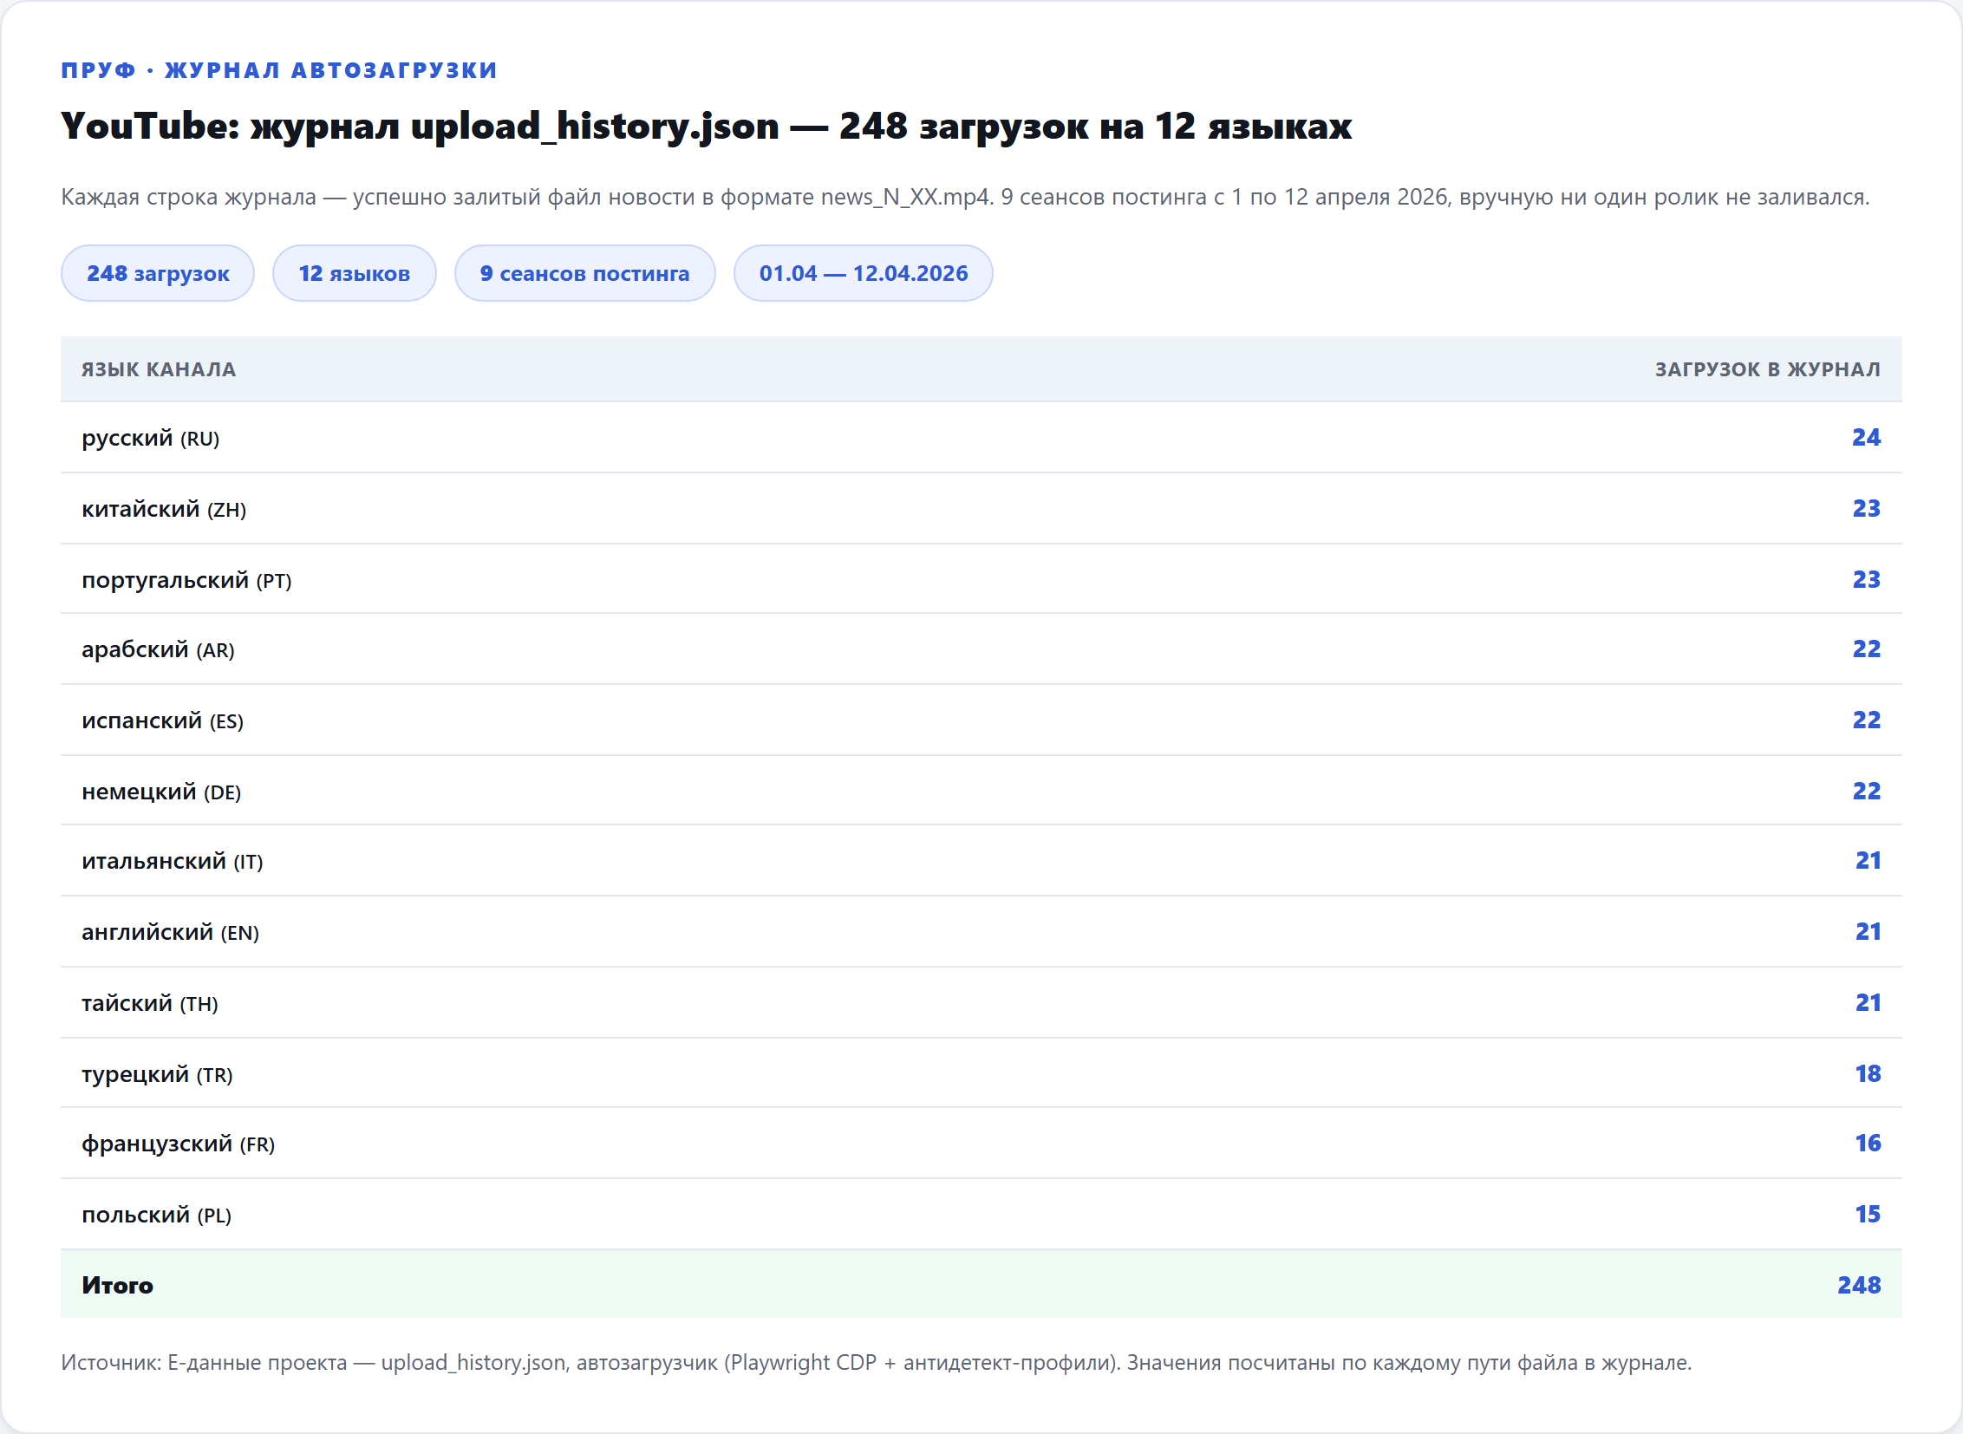The height and width of the screenshot is (1434, 1963).
Task: Click the "01.04 — 12.04.2026" date badge
Action: click(863, 273)
